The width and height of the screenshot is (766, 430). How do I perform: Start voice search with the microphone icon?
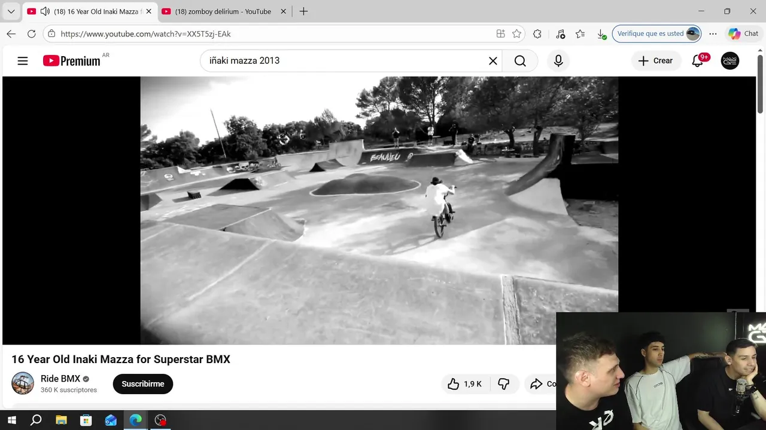coord(558,60)
